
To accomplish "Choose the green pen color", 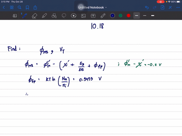I will point(121,15).
